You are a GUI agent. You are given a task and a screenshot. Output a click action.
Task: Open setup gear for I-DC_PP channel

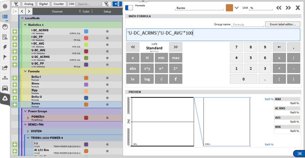[107, 38]
